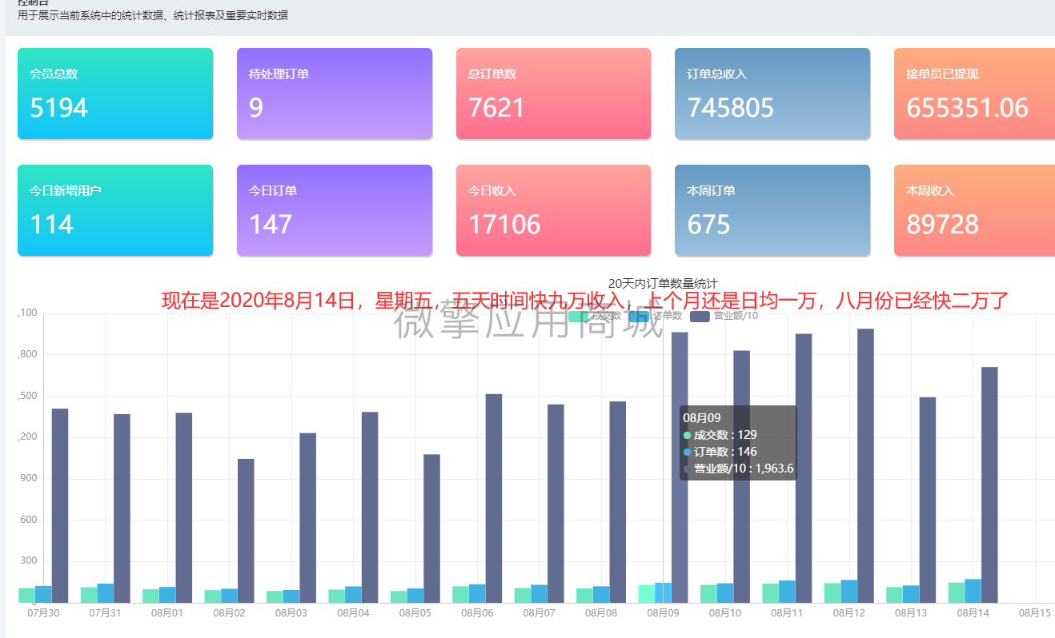Click the 营业额 bar for 08月07
The image size is (1055, 638).
coord(556,504)
